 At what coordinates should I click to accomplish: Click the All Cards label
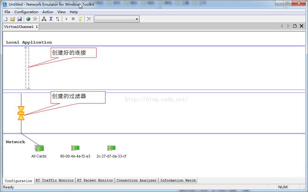pyautogui.click(x=39, y=156)
